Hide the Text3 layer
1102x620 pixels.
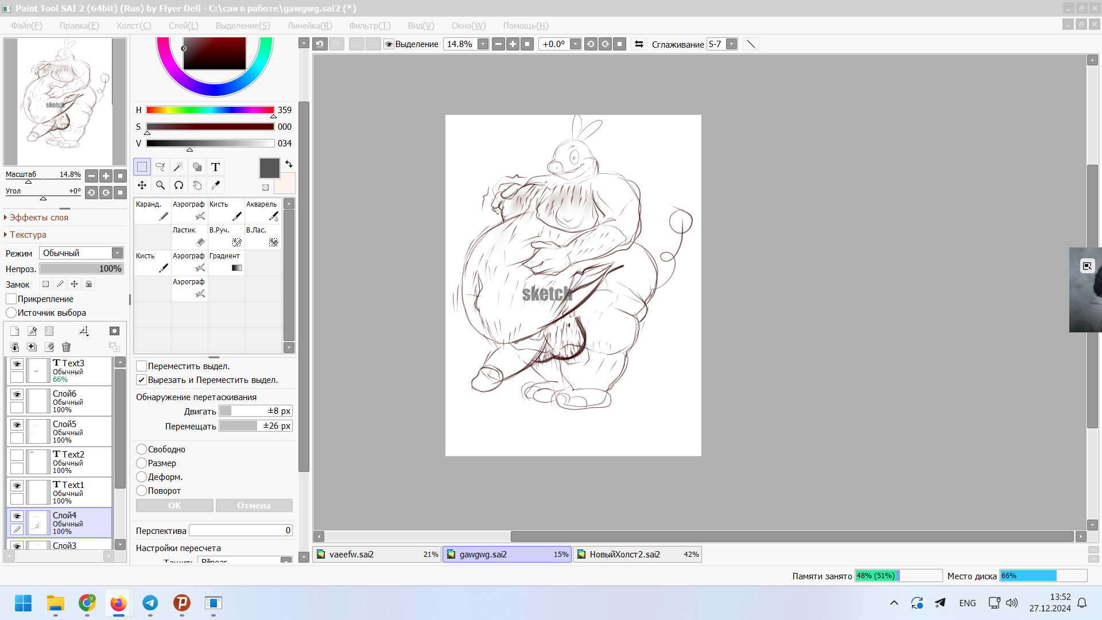tap(17, 364)
